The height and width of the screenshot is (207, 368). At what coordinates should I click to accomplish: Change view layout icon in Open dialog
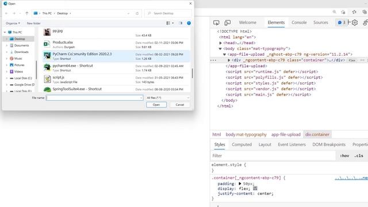point(168,23)
